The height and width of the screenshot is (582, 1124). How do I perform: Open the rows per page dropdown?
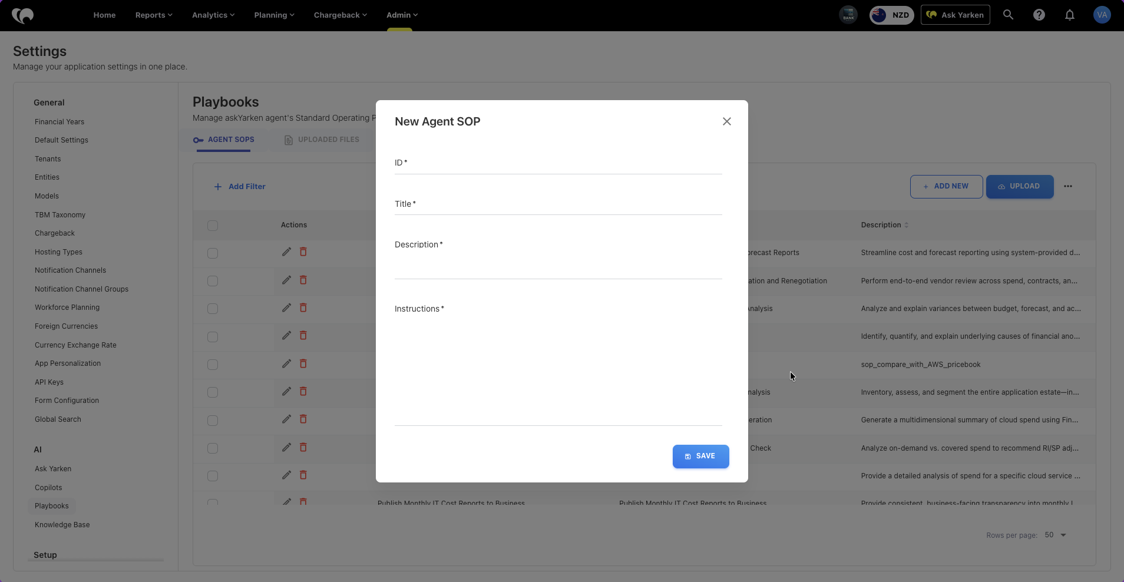(1056, 535)
